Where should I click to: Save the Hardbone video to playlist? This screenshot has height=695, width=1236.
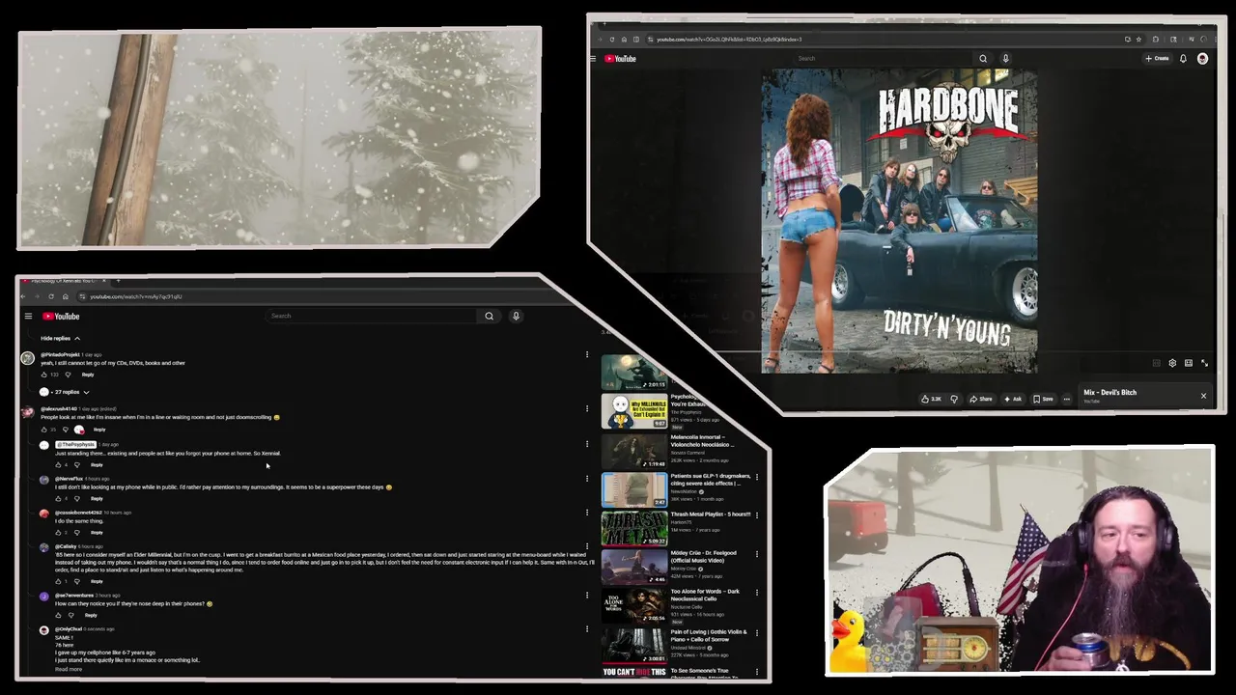point(1043,399)
